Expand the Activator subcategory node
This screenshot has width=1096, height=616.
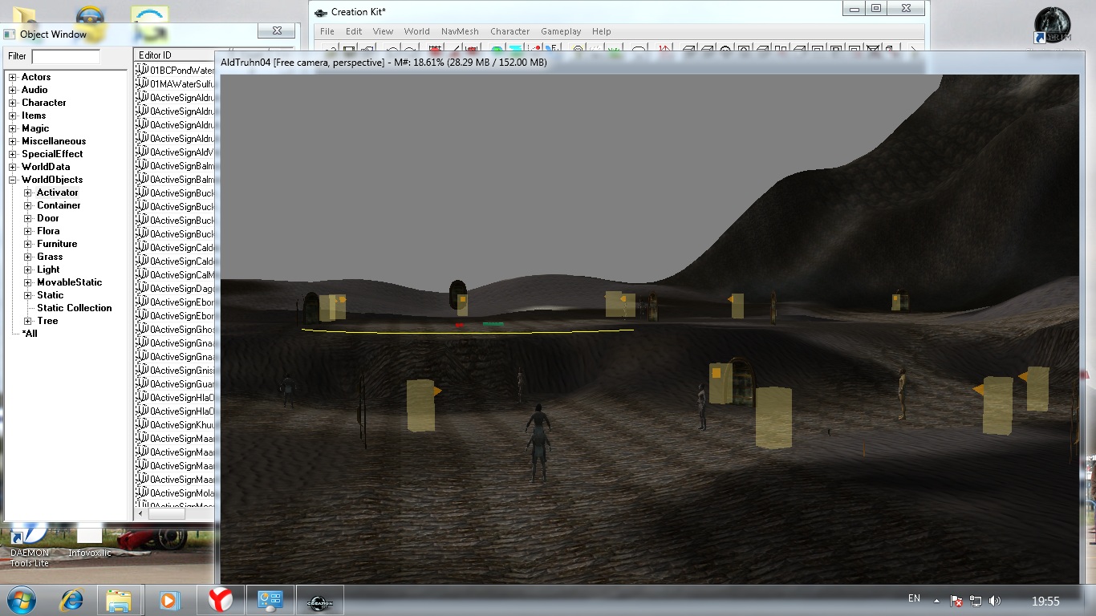coord(28,192)
